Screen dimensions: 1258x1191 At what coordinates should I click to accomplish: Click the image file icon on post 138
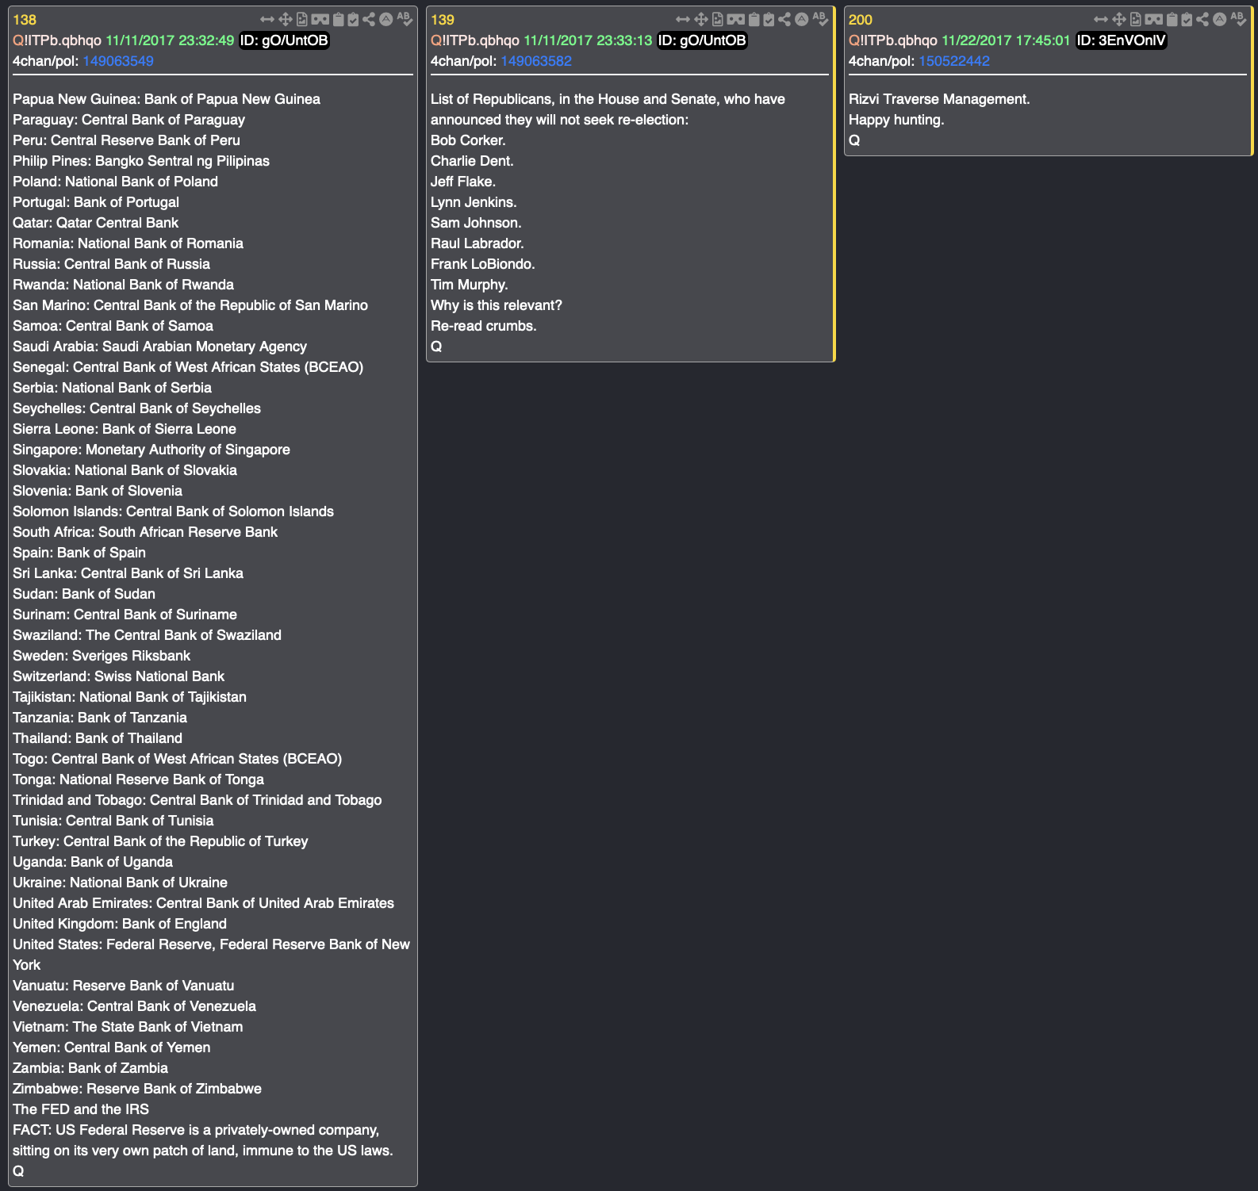302,19
